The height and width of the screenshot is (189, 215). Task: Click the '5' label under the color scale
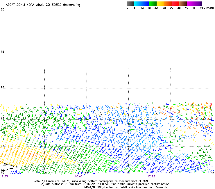tap(134, 8)
